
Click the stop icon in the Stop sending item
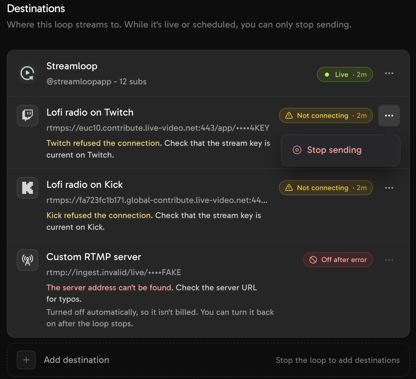click(297, 150)
